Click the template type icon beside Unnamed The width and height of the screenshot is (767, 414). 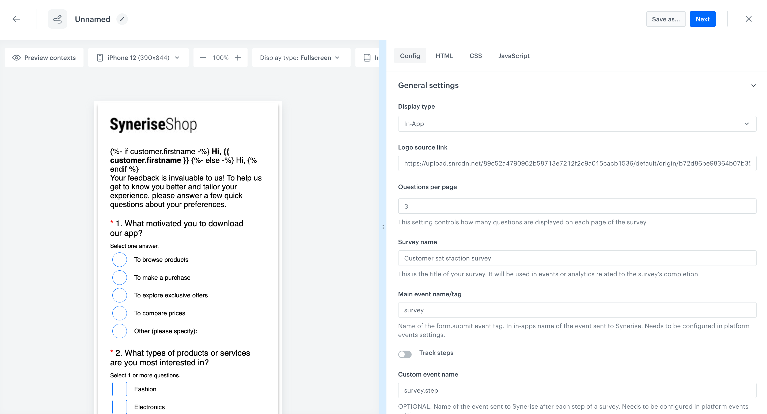(58, 19)
